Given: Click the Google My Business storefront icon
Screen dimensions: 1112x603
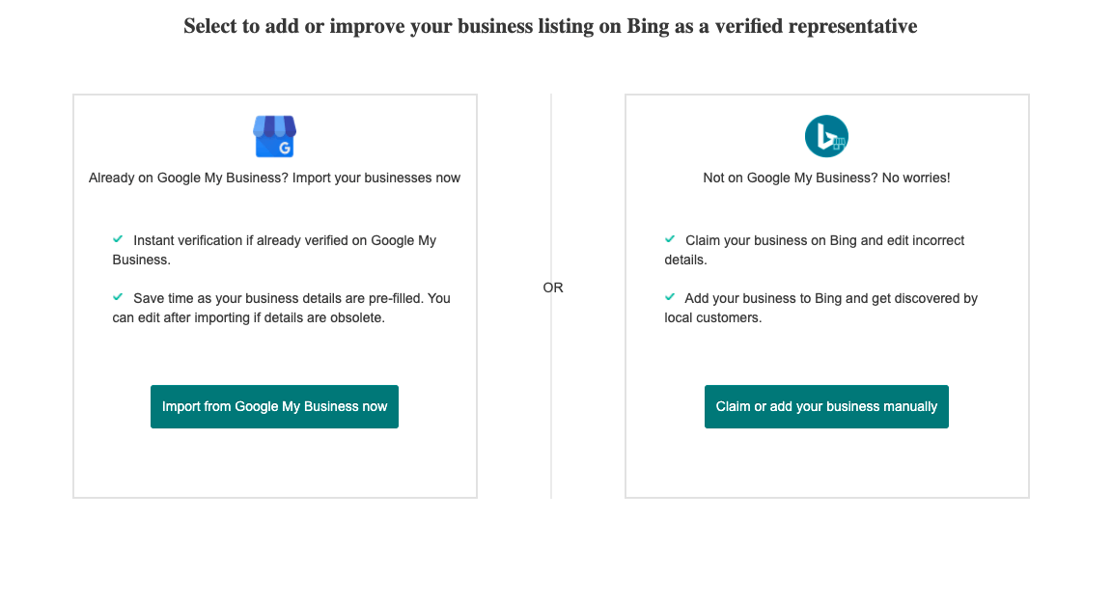Looking at the screenshot, I should pos(274,136).
